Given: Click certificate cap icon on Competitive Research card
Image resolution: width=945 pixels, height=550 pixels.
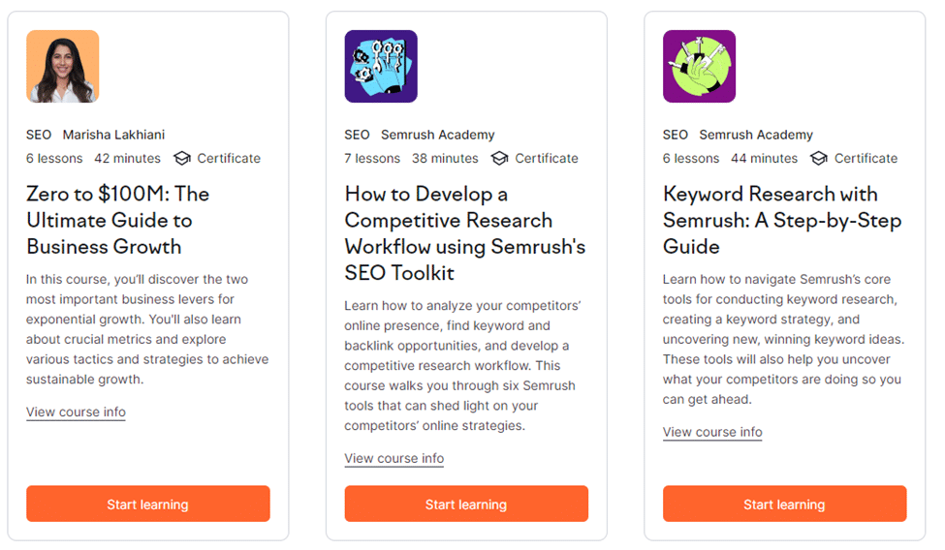Looking at the screenshot, I should [x=499, y=159].
